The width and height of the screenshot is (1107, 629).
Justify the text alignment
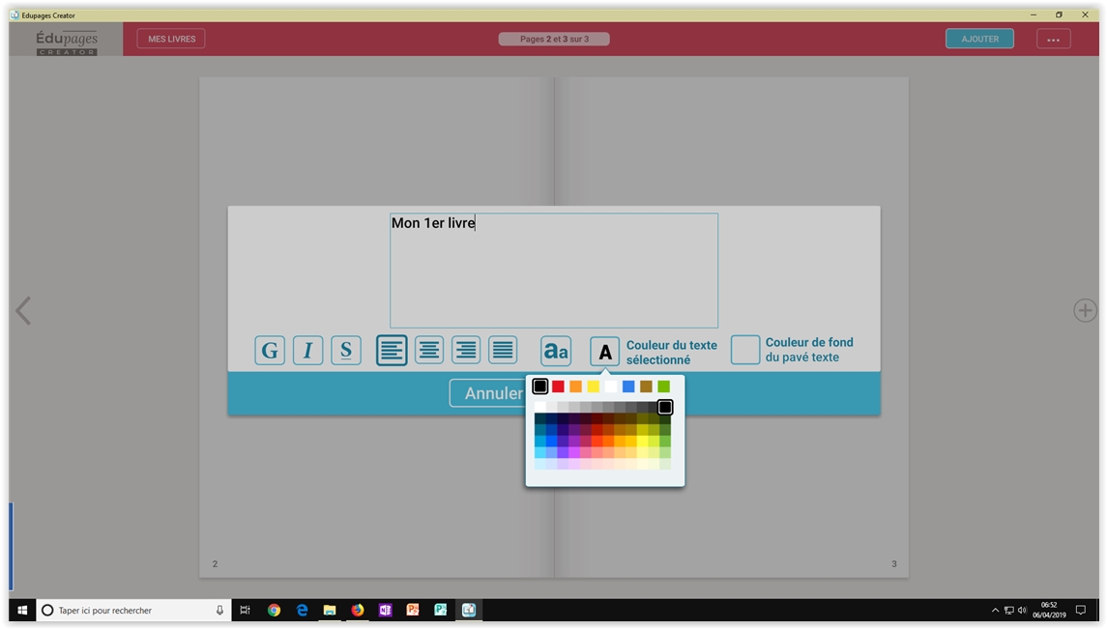pos(503,351)
